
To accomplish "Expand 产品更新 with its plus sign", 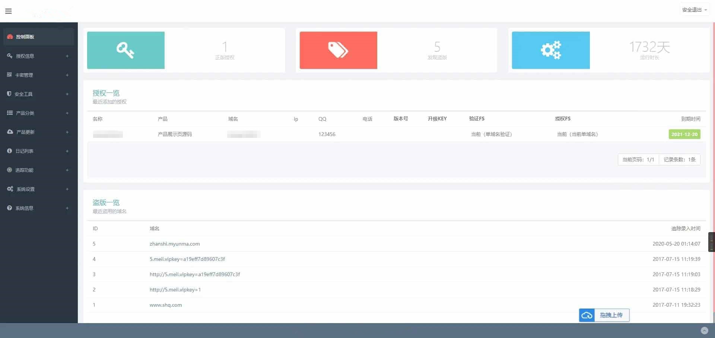I will point(67,132).
